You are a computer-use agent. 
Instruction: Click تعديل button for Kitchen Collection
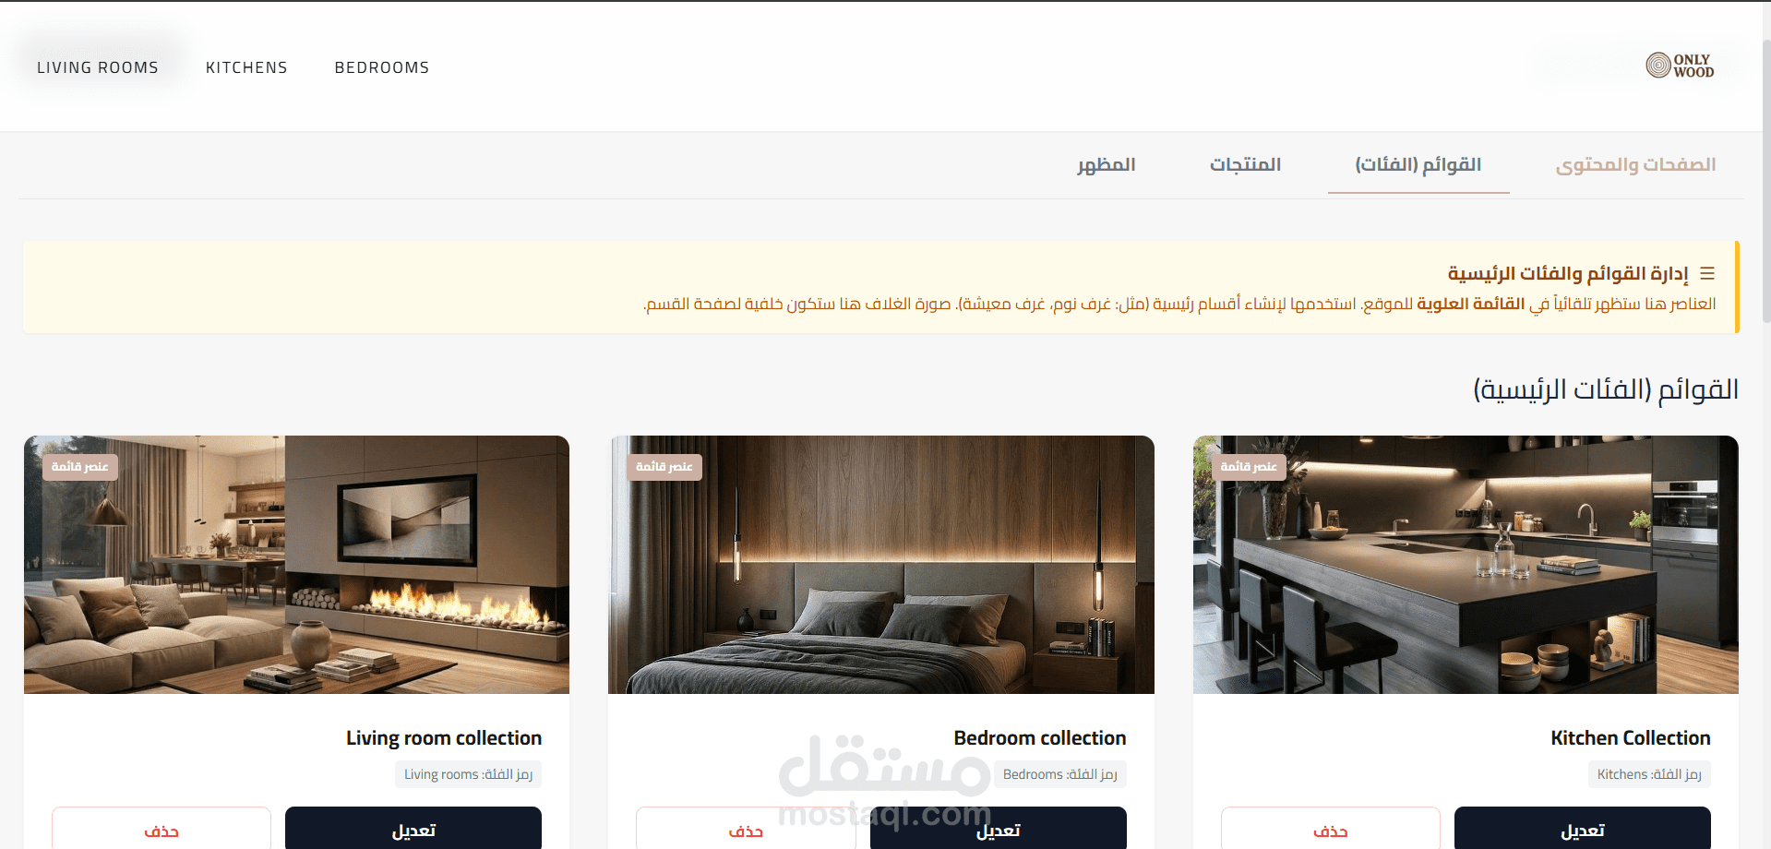click(x=1582, y=829)
